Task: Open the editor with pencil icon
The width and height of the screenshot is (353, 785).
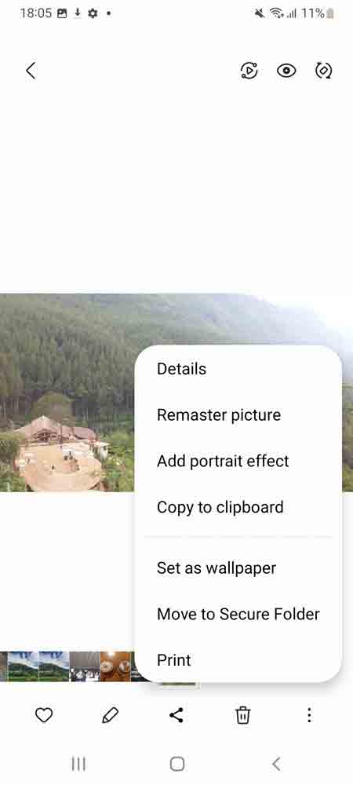Action: coord(110,715)
